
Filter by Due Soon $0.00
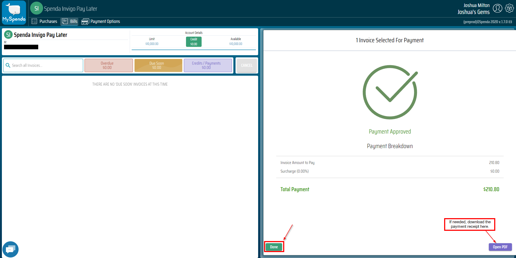[x=158, y=65]
